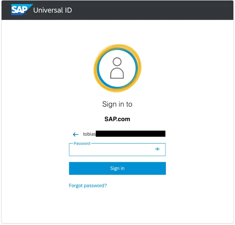This screenshot has width=235, height=225.
Task: Click the gap between Password field and Sign in button
Action: [x=117, y=159]
